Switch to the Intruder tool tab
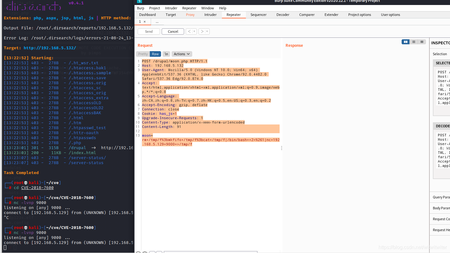450x253 pixels. click(x=210, y=15)
